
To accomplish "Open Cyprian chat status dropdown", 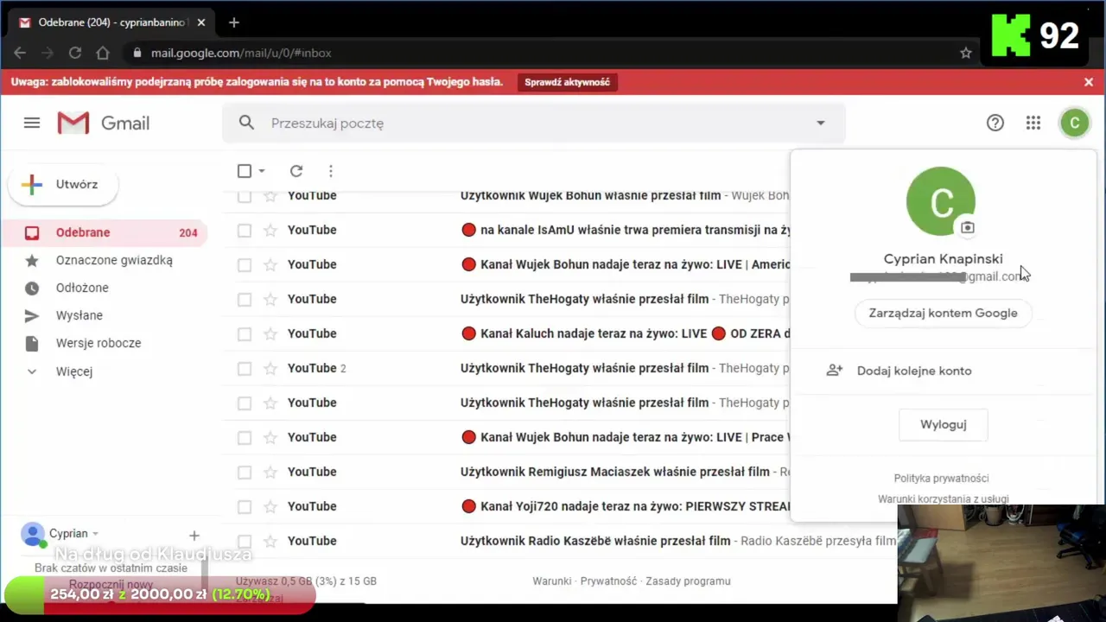I will coord(95,534).
